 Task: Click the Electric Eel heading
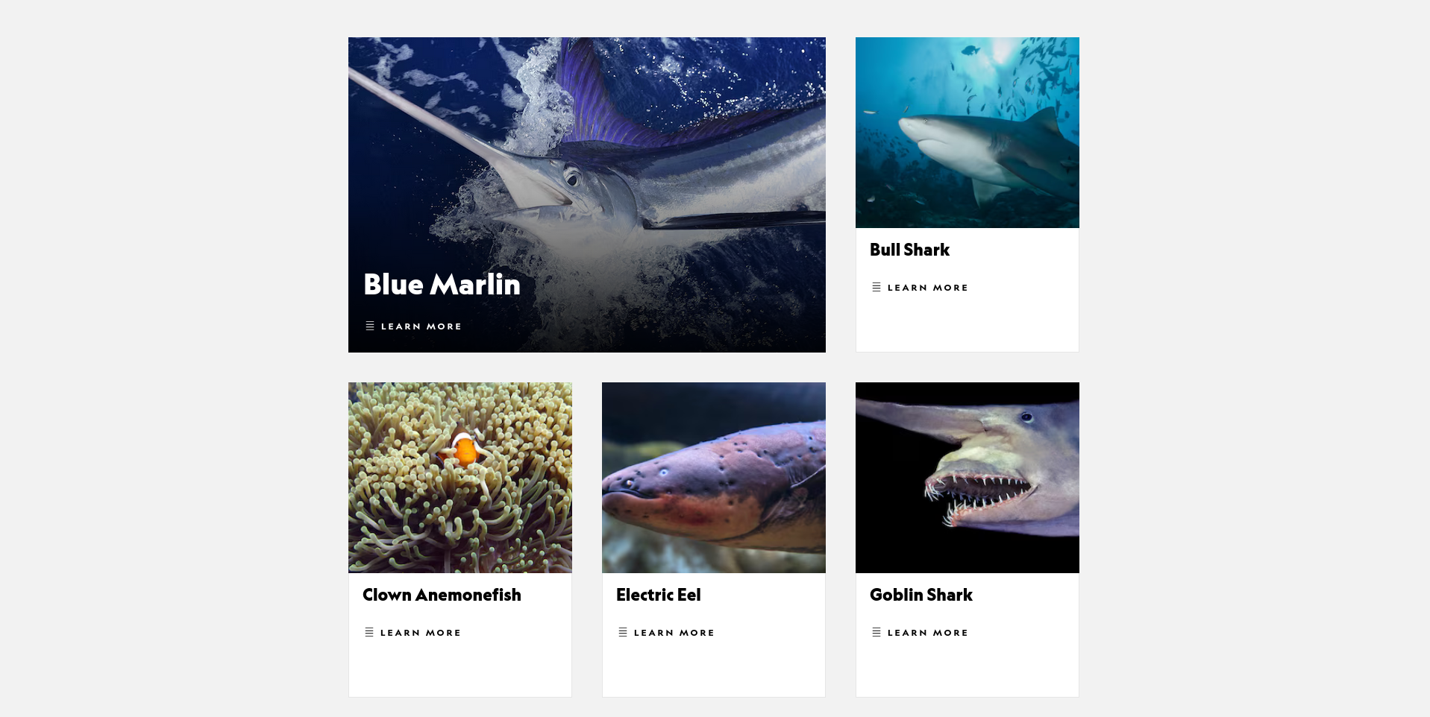(659, 595)
